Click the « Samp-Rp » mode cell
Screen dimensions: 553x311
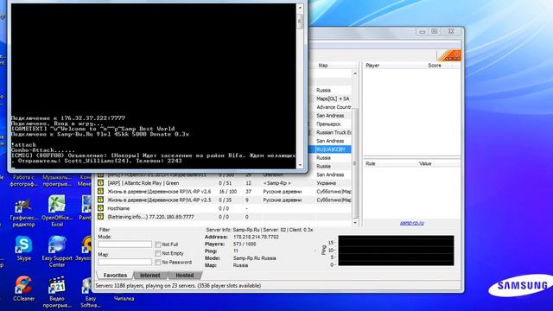(276, 183)
